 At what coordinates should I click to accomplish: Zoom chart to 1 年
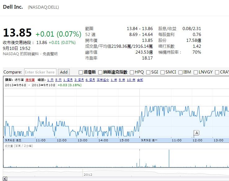114,80
